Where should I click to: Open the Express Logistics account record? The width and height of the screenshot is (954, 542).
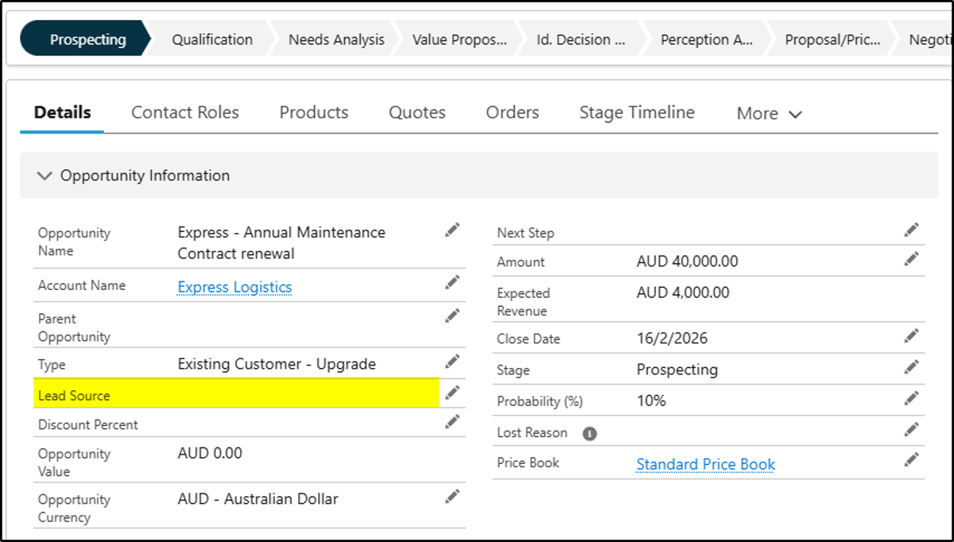click(x=234, y=287)
